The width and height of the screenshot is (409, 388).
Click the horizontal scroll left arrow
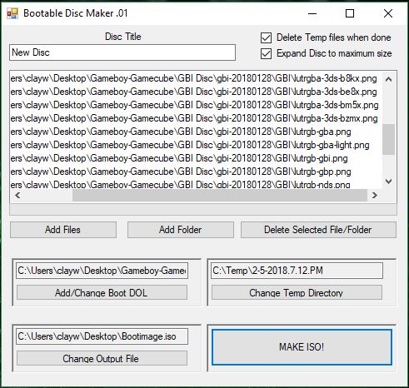17,196
